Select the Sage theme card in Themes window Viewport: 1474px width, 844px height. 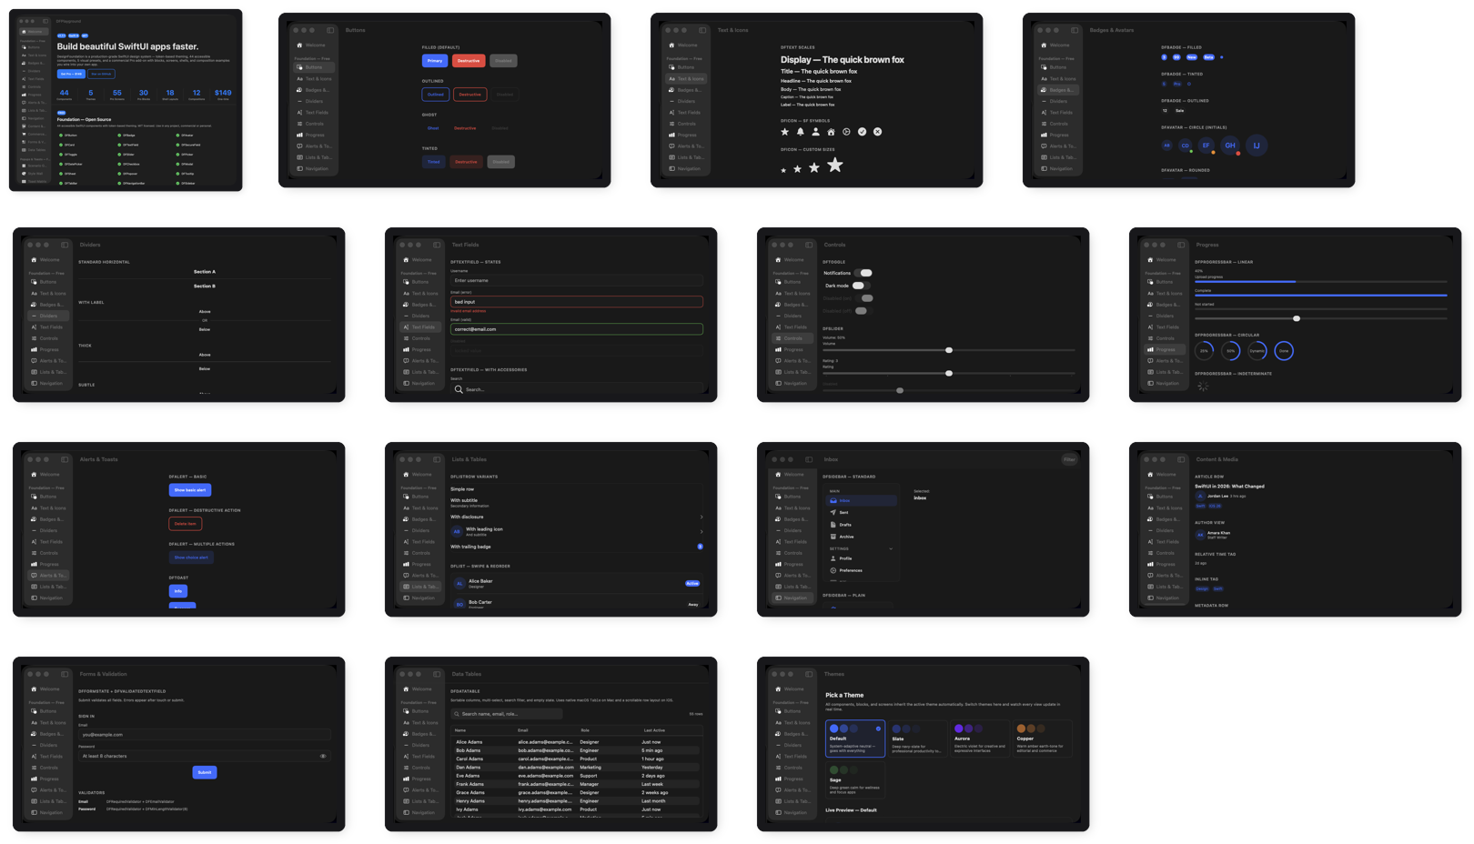[855, 780]
